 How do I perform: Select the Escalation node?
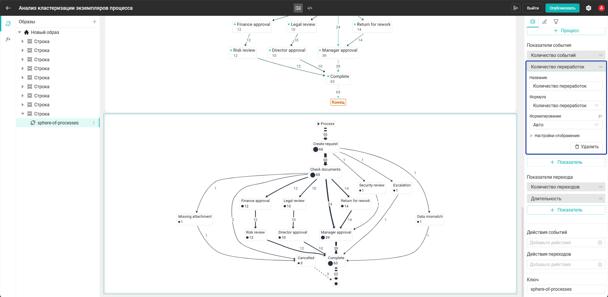(x=402, y=188)
